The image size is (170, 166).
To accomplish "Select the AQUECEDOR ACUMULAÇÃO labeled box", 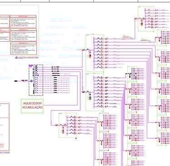I will 32,106.
